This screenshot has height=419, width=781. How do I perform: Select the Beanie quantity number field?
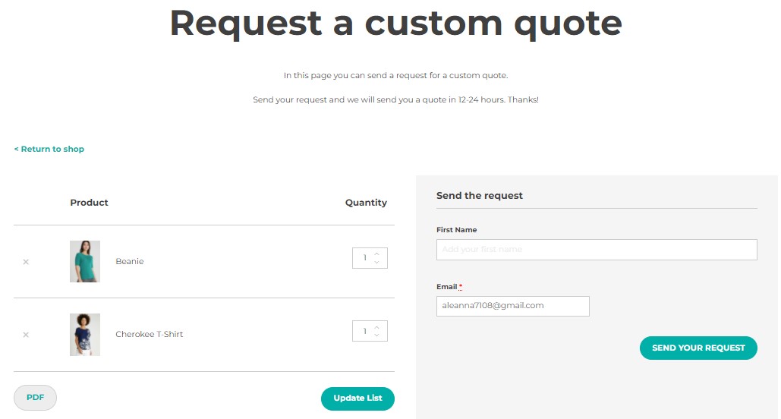tap(364, 258)
